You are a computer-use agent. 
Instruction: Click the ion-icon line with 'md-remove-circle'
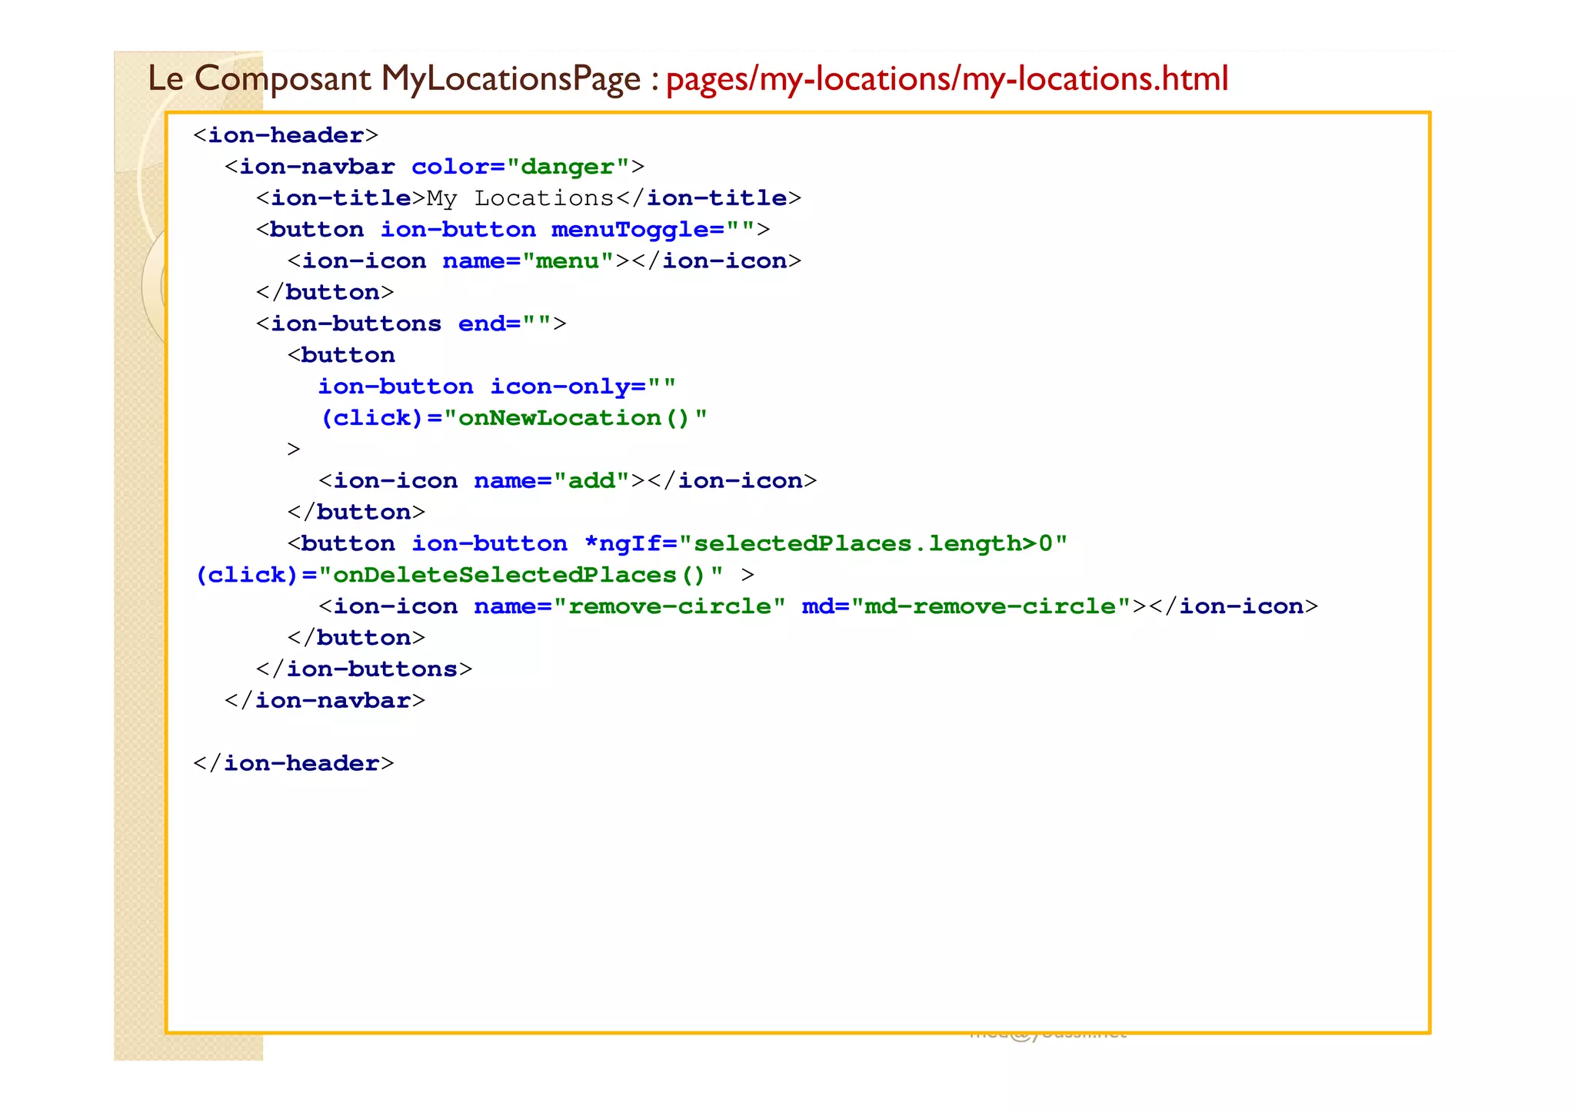point(818,606)
